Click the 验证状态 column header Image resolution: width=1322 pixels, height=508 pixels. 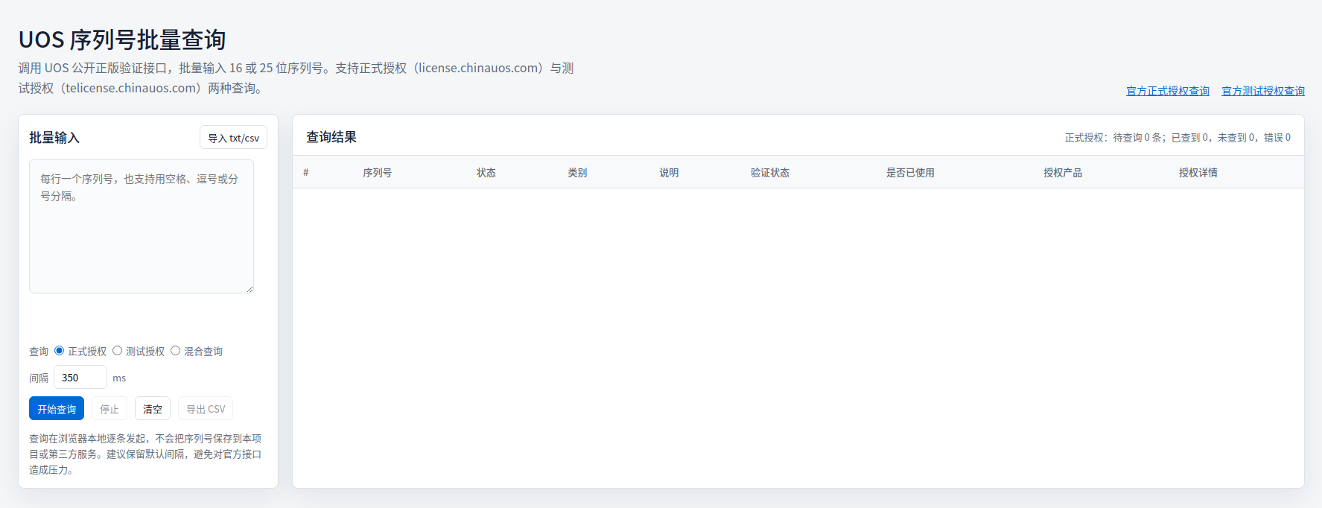tap(770, 173)
